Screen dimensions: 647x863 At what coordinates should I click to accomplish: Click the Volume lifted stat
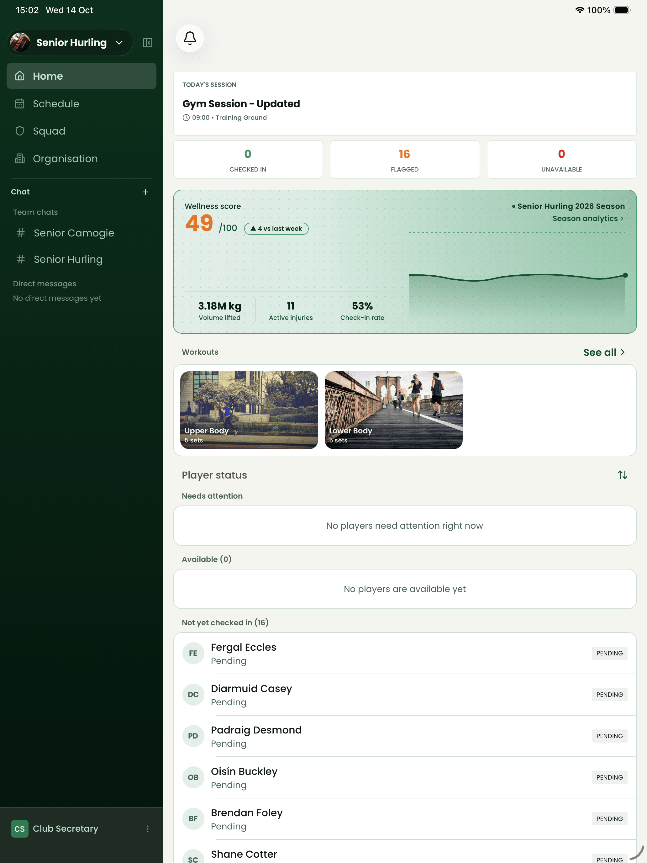pos(219,311)
